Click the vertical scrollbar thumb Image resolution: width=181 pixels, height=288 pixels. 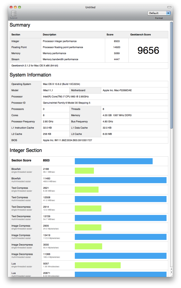(171, 75)
